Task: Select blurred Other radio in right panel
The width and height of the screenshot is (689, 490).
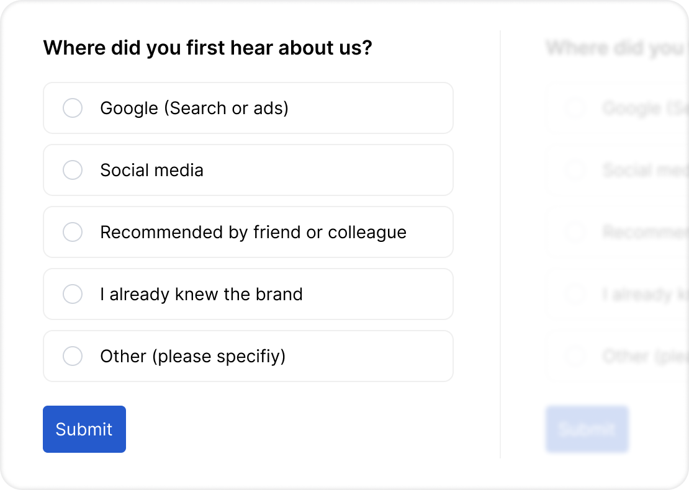Action: pyautogui.click(x=575, y=356)
